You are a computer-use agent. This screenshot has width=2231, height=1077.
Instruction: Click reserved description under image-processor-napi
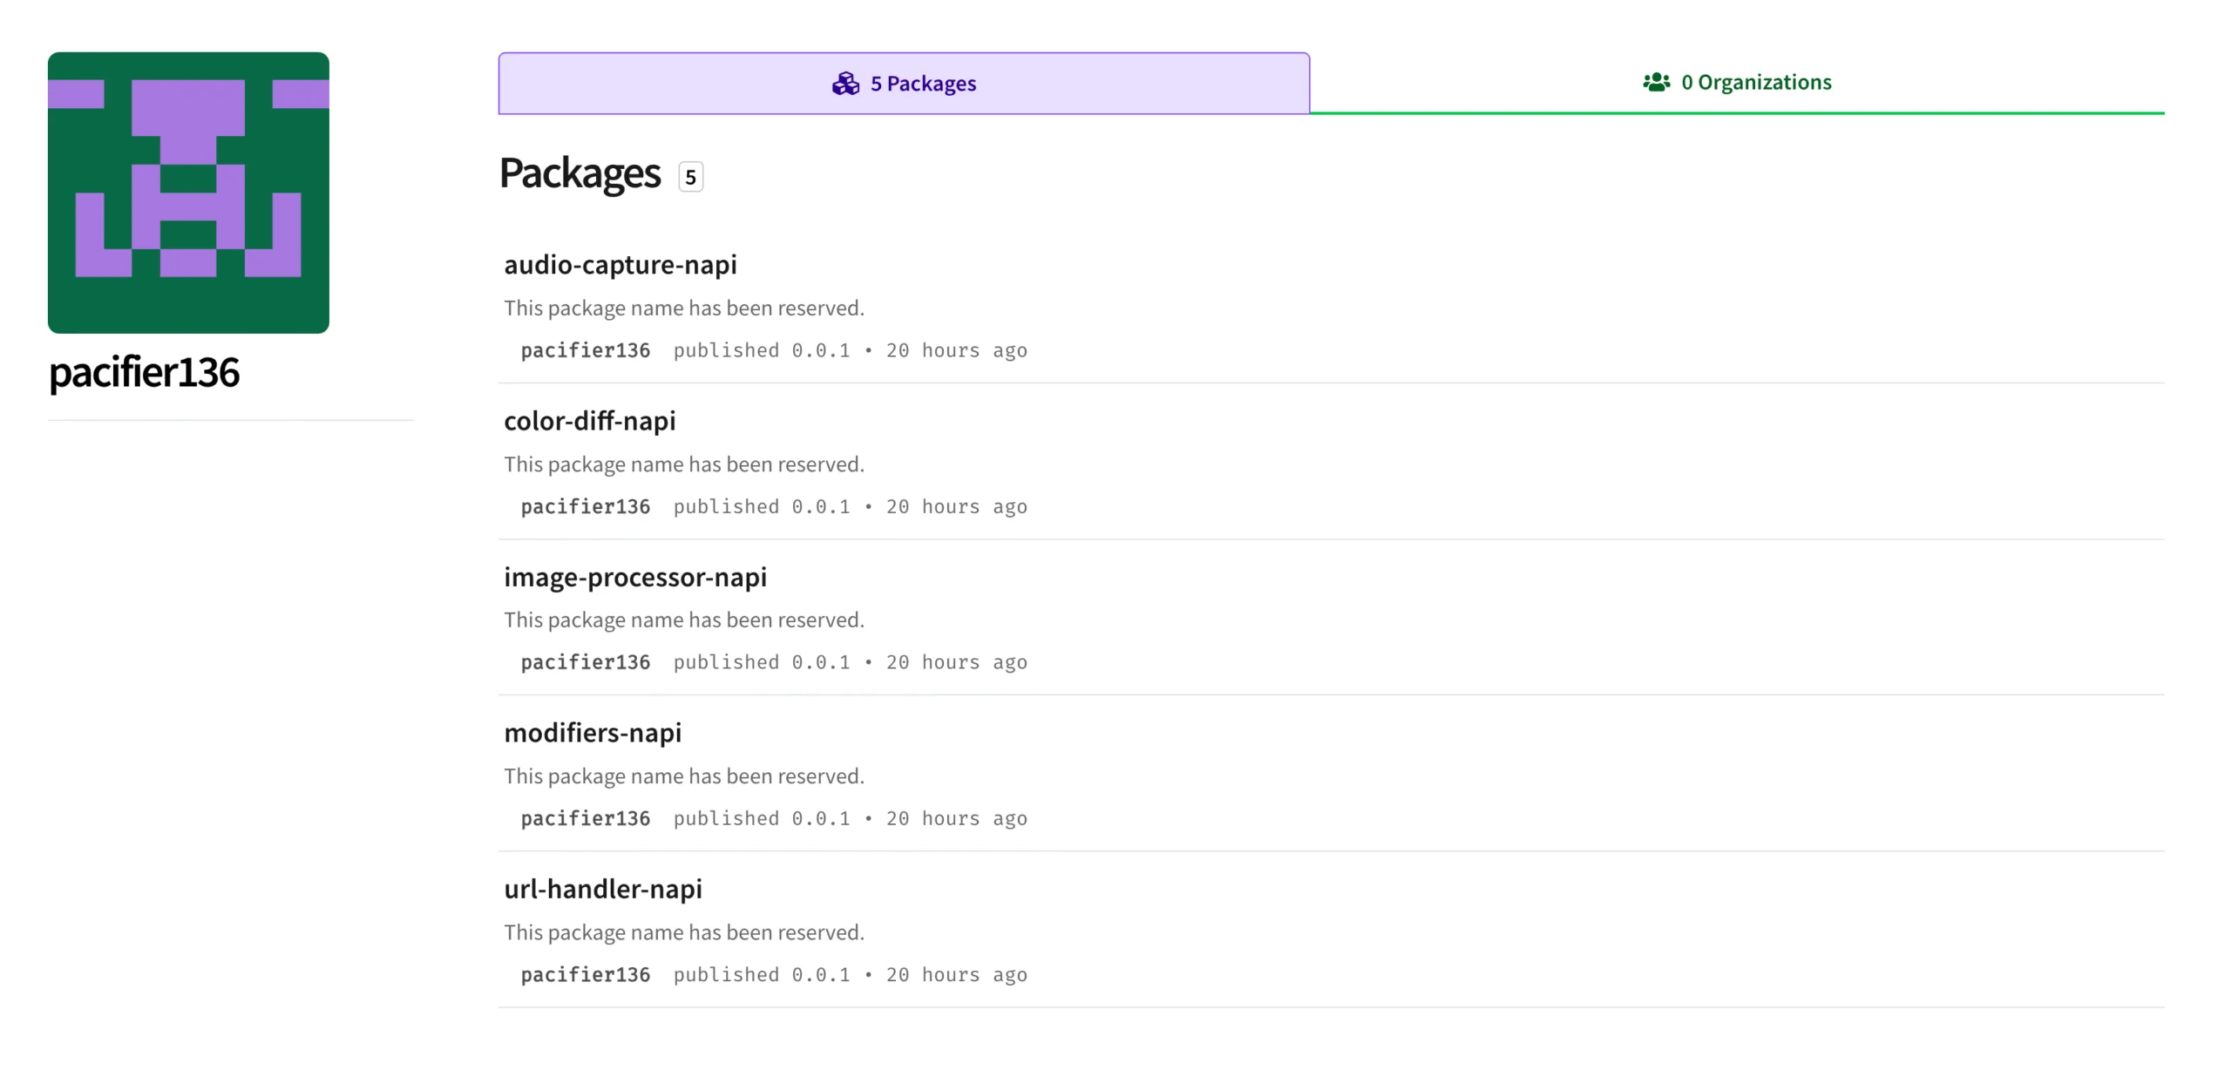(x=684, y=620)
